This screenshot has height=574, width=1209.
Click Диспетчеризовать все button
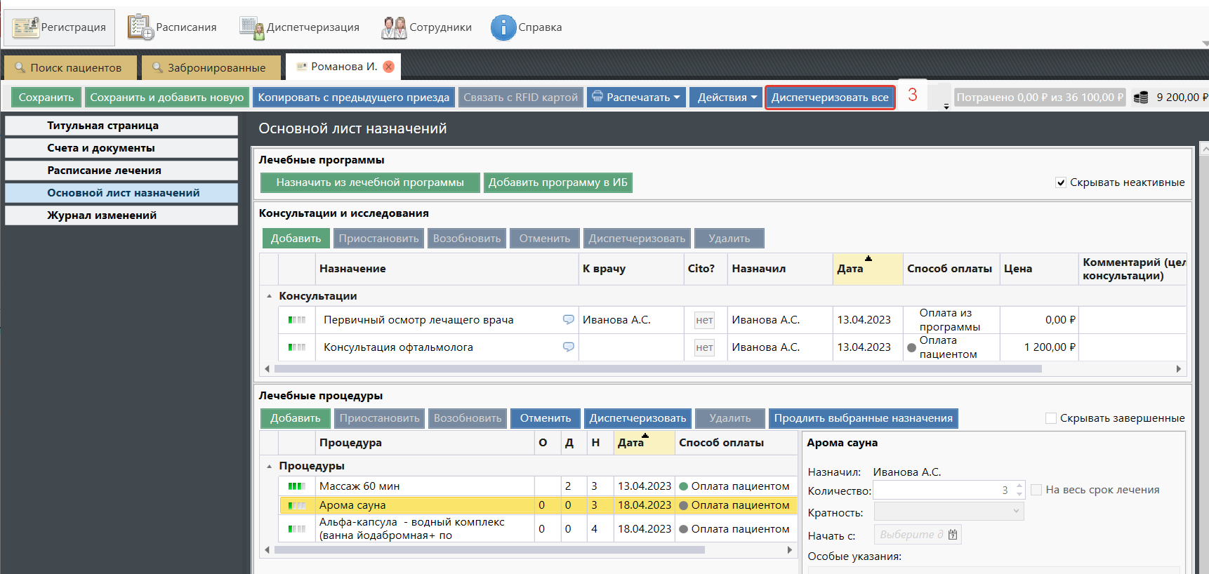[830, 98]
